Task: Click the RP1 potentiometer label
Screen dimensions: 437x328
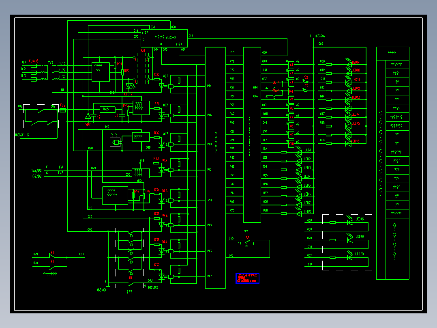Action: pyautogui.click(x=119, y=64)
